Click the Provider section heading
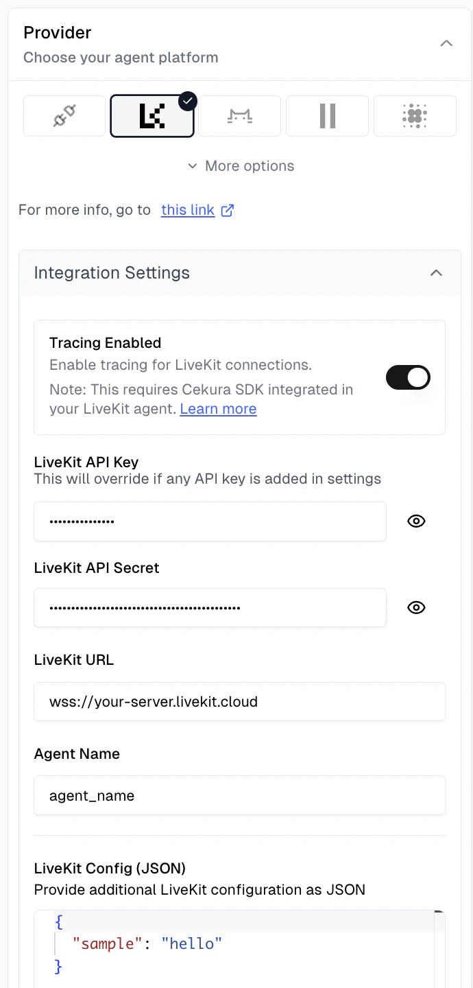 click(57, 32)
